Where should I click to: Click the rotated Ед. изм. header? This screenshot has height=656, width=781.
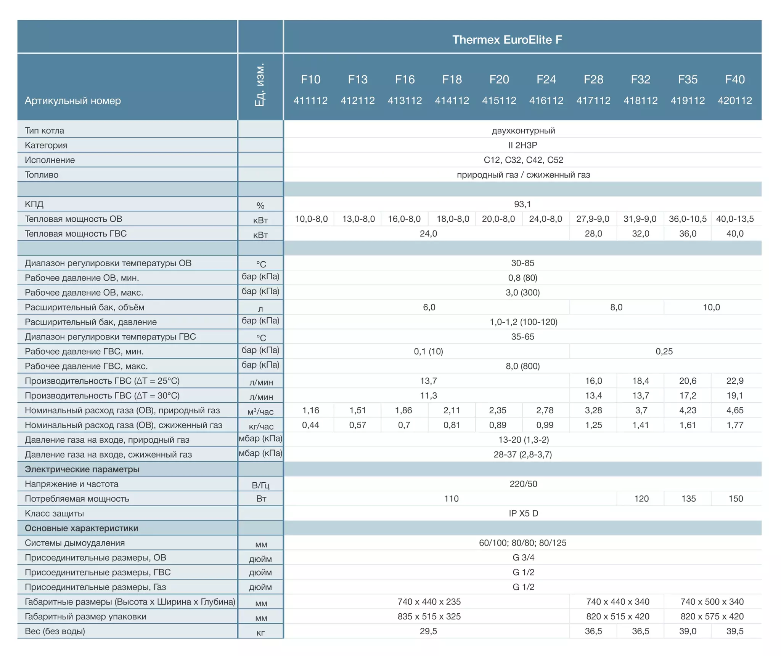click(x=260, y=85)
